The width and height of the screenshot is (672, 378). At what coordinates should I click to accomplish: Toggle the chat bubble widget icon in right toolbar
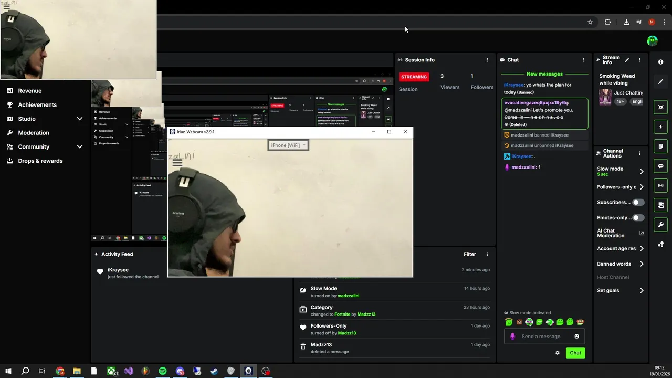tap(660, 166)
